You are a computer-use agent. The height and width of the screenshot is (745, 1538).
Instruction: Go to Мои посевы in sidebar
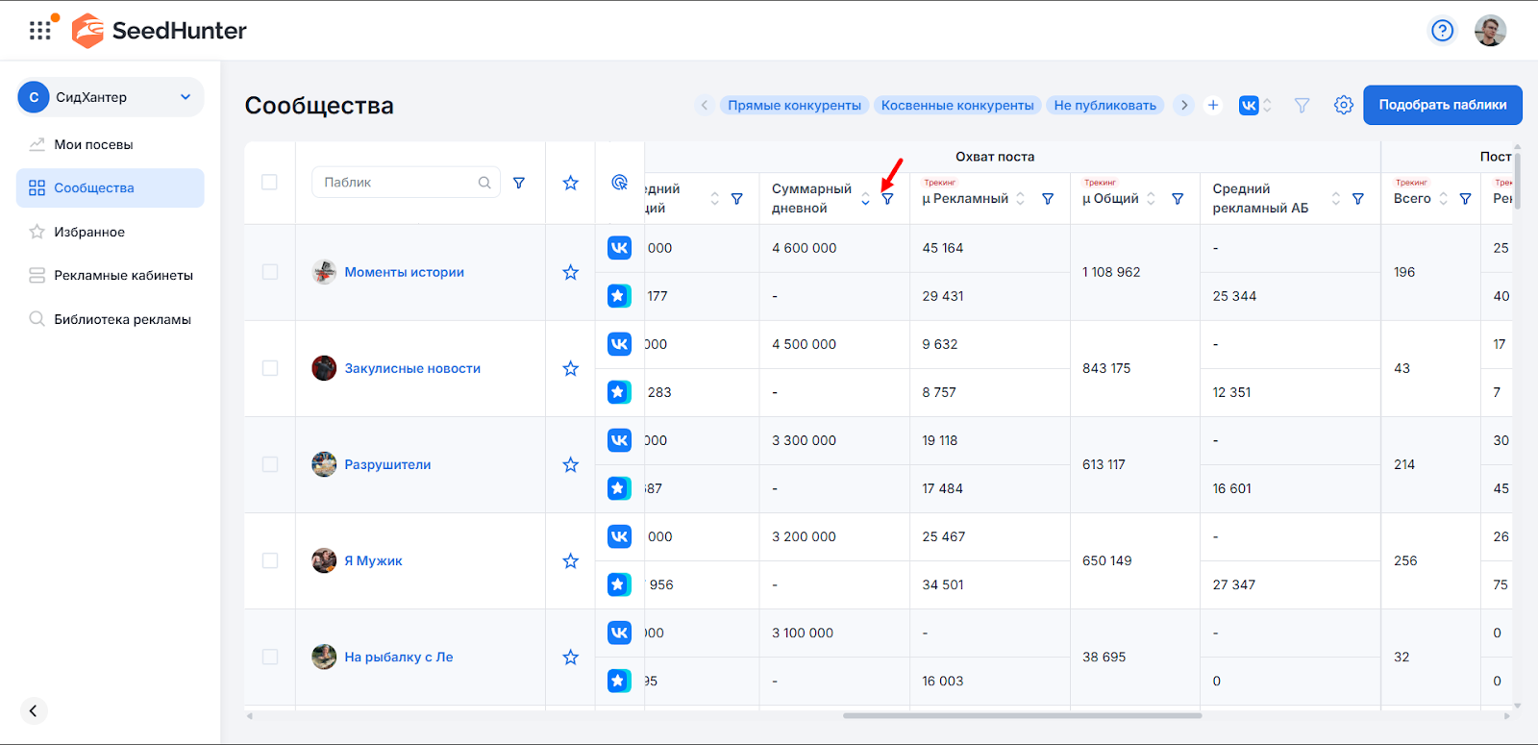(93, 144)
